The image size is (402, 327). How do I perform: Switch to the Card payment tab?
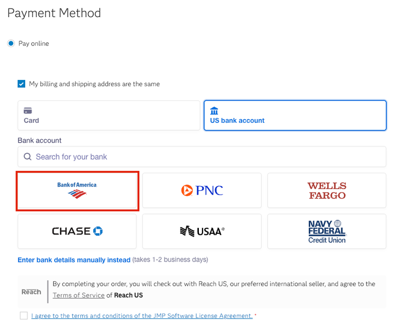point(109,115)
